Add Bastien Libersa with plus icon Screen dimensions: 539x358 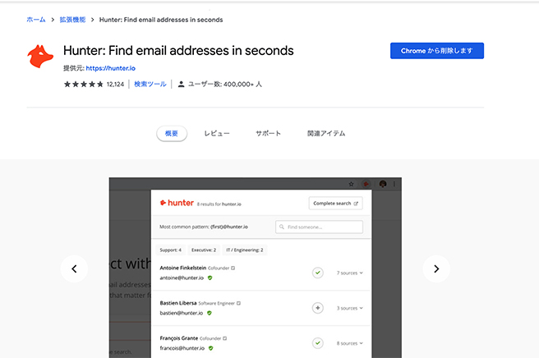coord(318,308)
